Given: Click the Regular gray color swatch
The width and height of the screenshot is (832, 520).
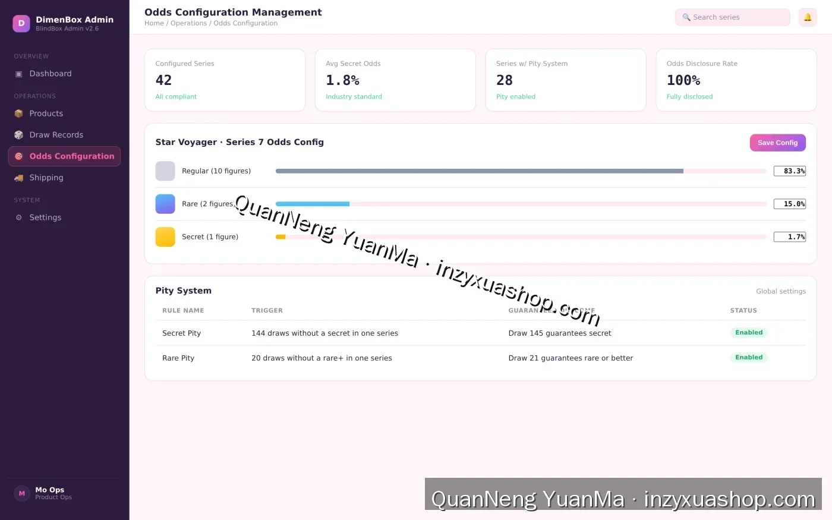Looking at the screenshot, I should (x=165, y=171).
